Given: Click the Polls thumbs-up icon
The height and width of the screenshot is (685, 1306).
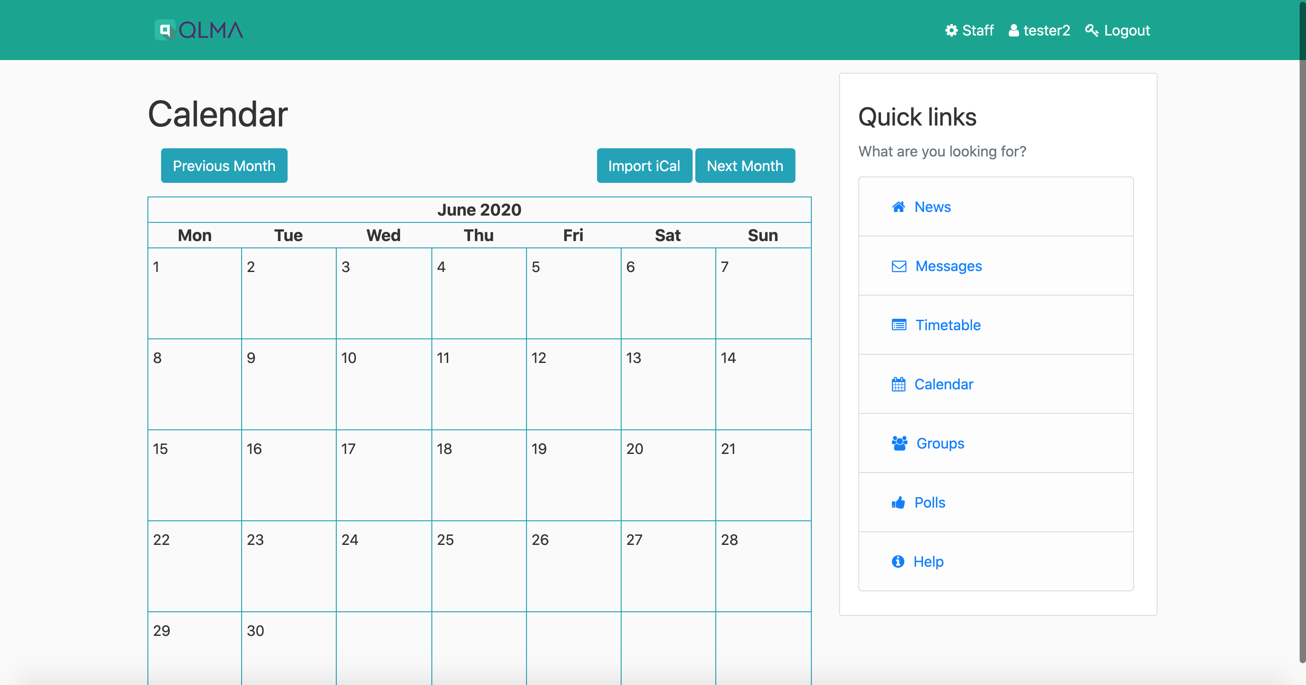Looking at the screenshot, I should (898, 503).
